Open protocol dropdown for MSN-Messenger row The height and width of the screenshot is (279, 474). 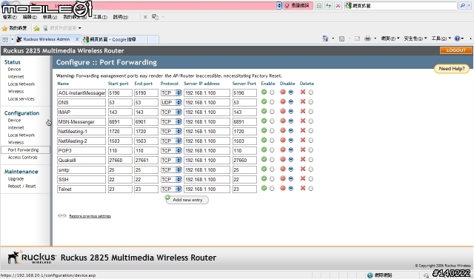171,121
